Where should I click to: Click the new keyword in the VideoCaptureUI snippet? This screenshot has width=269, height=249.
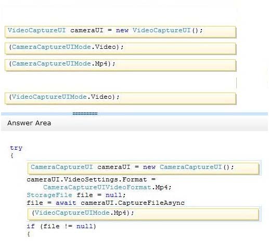[x=122, y=30]
